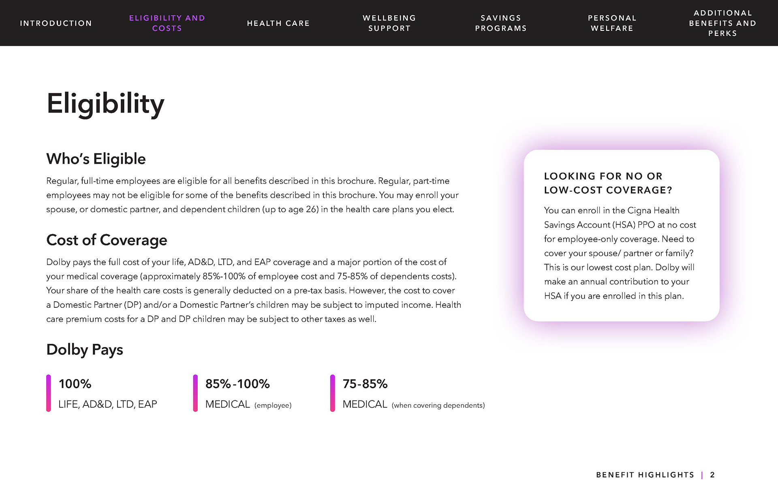Click the Benefit Highlights page number footer
This screenshot has width=778, height=503.
tap(655, 475)
